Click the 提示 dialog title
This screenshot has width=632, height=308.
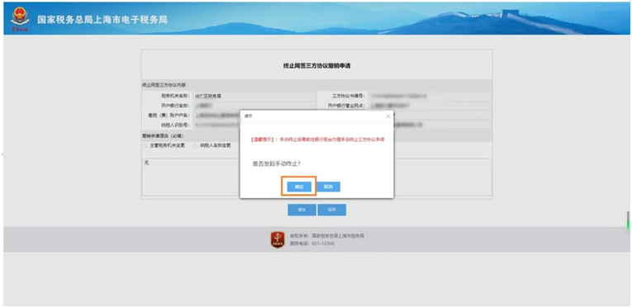tap(248, 116)
